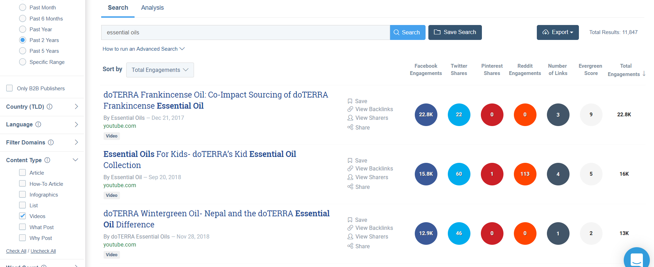Open the Total Engagements sort dropdown
This screenshot has width=654, height=267.
[x=160, y=70]
